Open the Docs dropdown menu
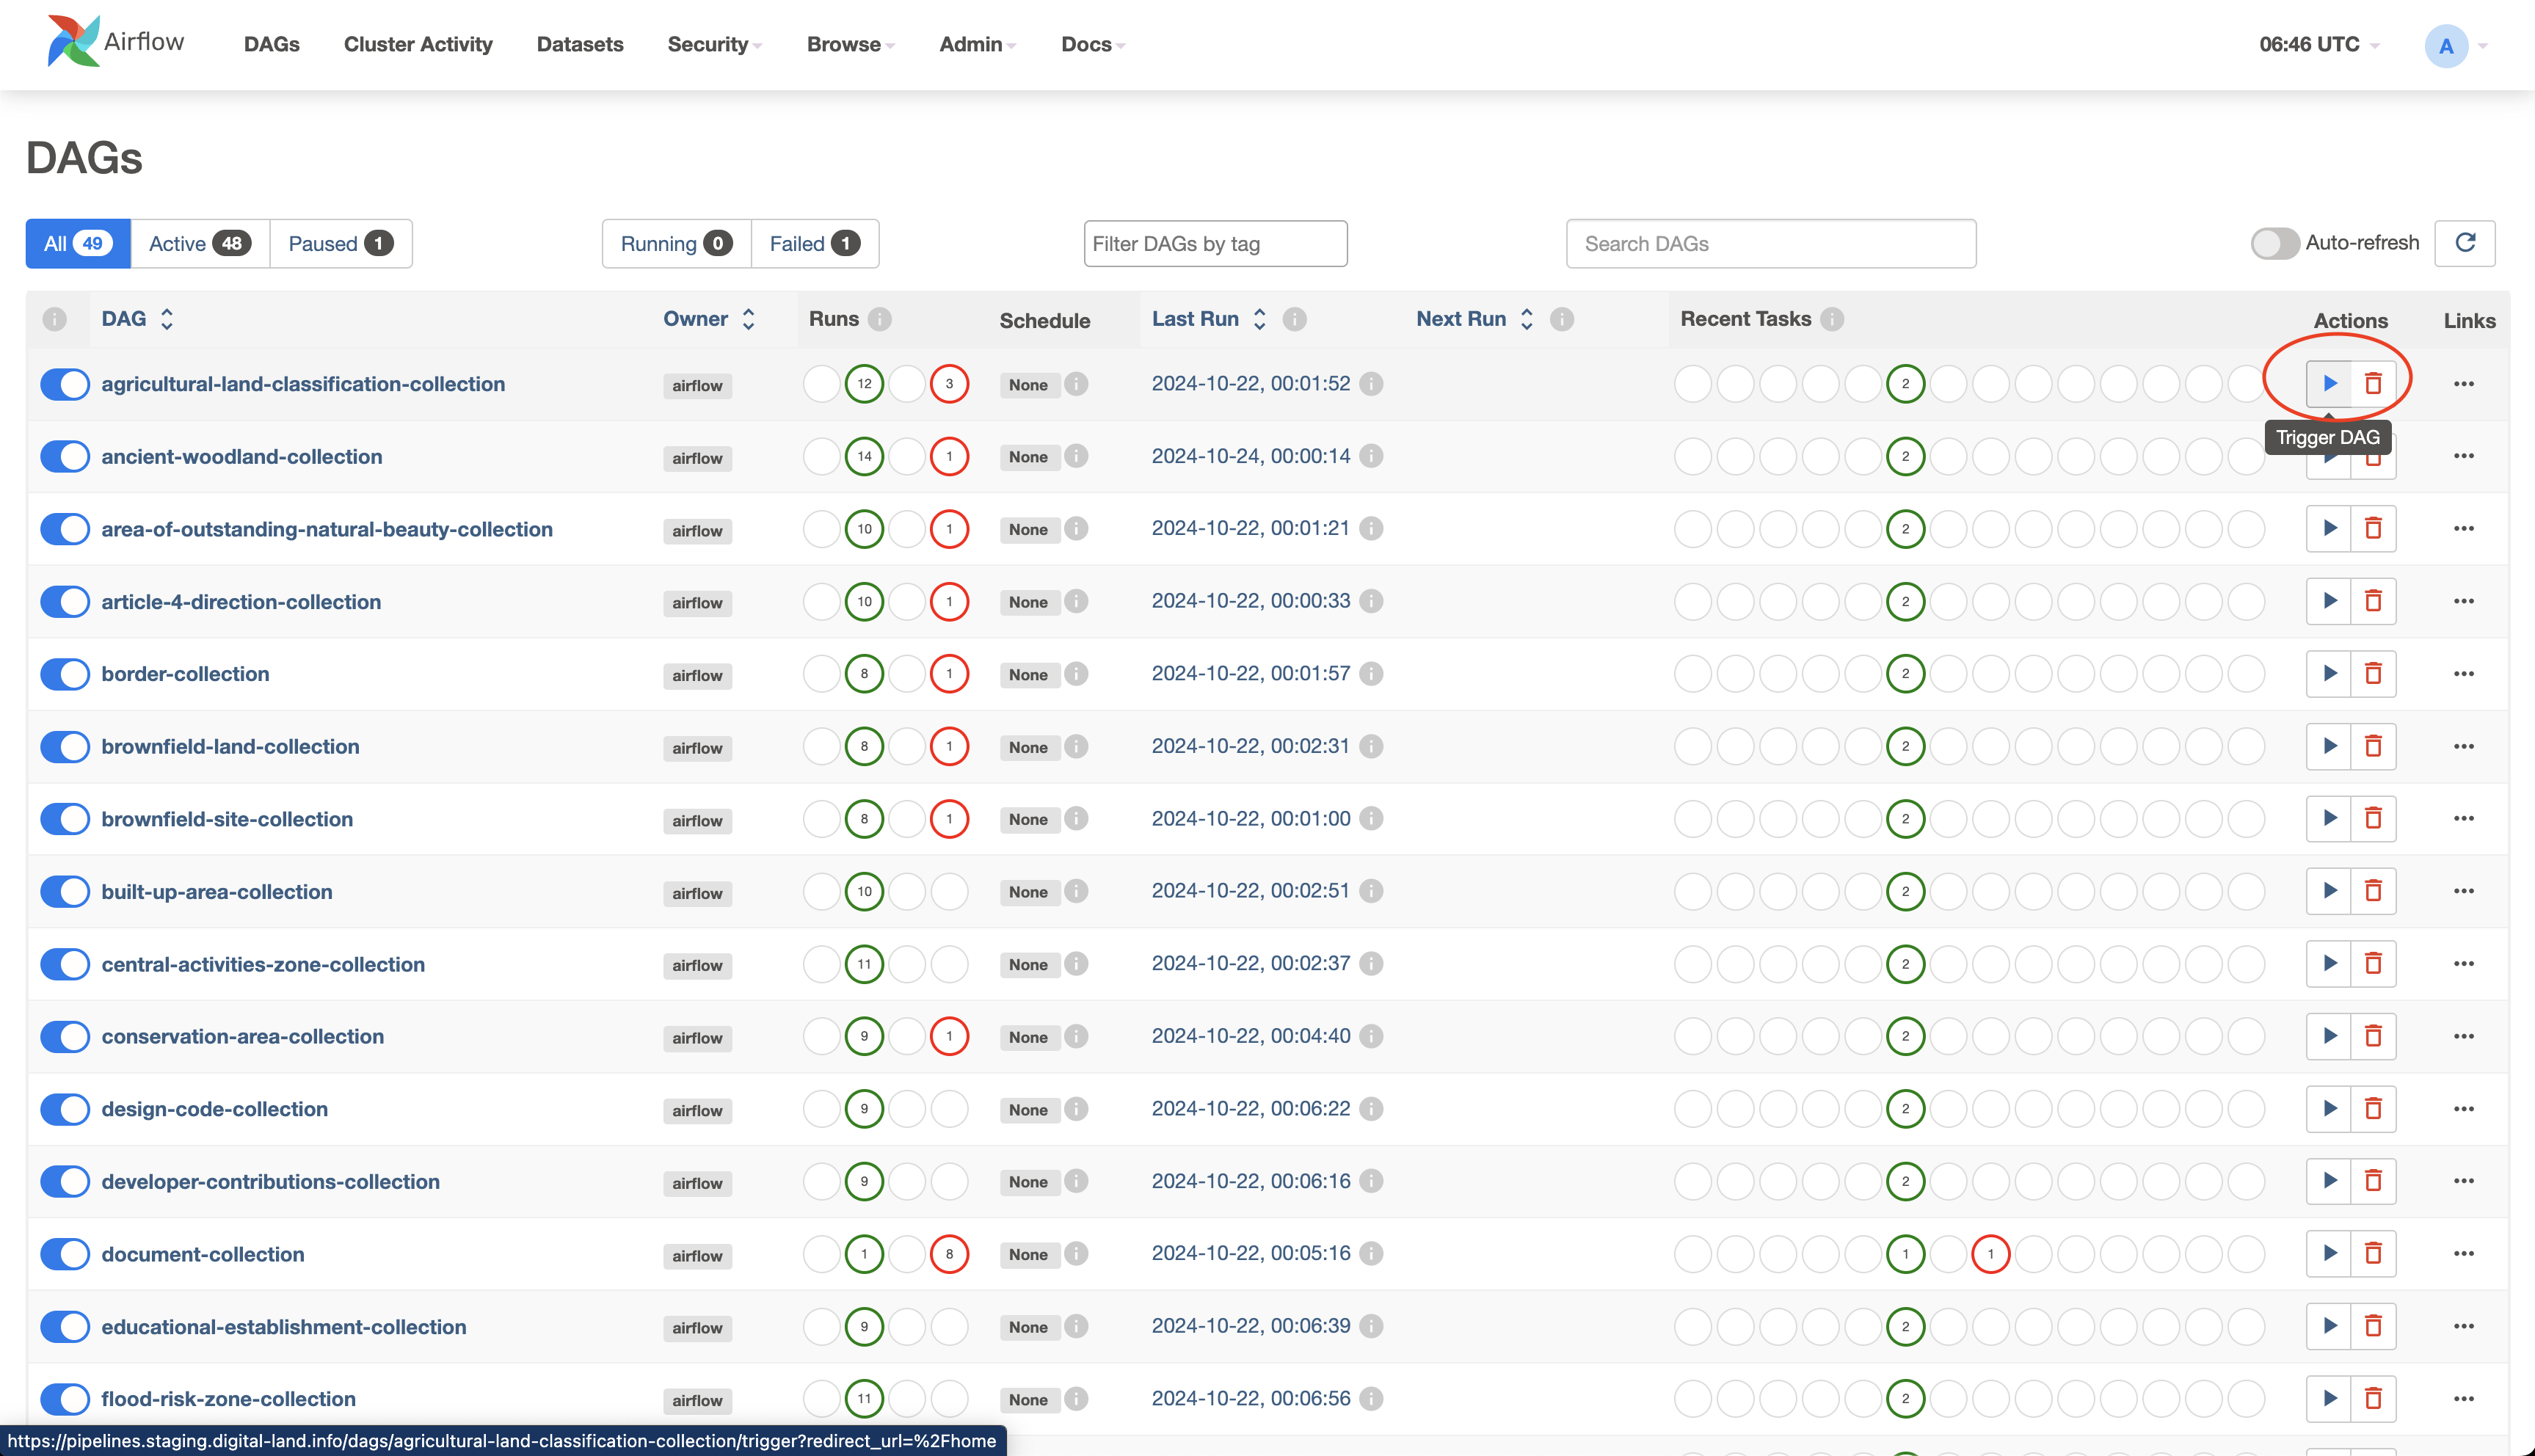Screen dimensions: 2535x1456 (1093, 44)
